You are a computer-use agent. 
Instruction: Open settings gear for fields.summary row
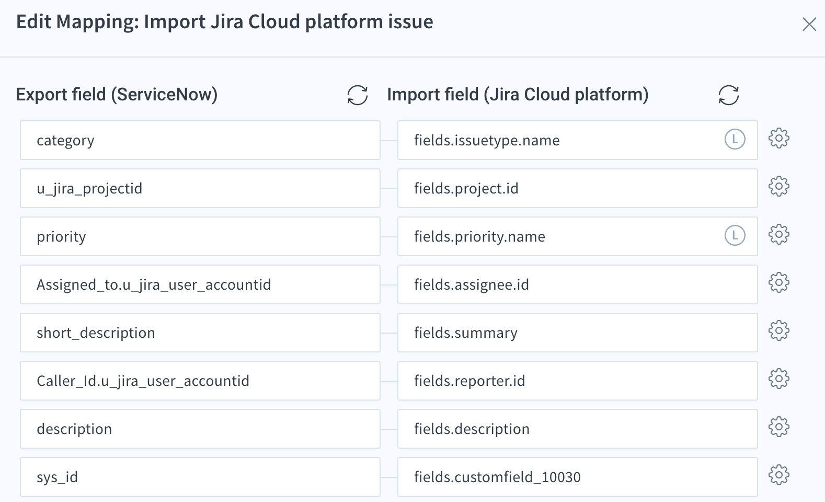(x=779, y=331)
